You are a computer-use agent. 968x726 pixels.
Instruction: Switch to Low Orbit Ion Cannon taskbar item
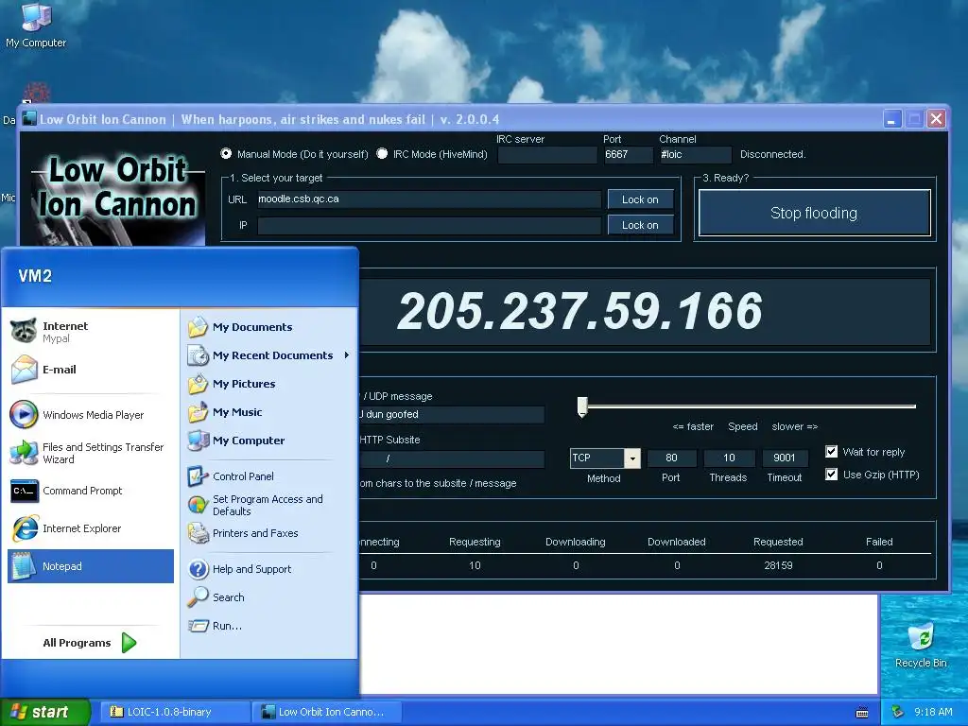point(326,712)
